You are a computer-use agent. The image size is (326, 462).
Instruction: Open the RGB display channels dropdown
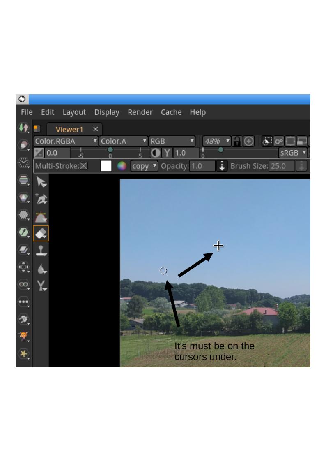click(x=172, y=141)
